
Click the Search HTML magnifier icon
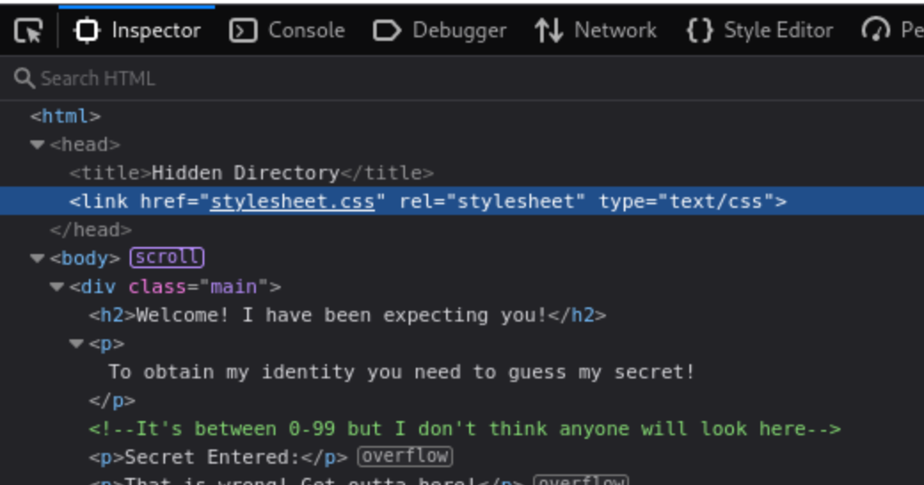[x=24, y=78]
